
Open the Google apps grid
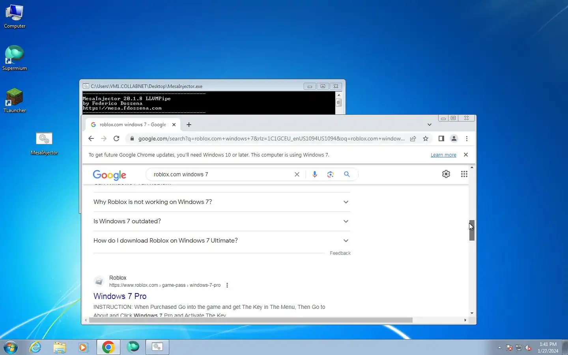click(464, 174)
